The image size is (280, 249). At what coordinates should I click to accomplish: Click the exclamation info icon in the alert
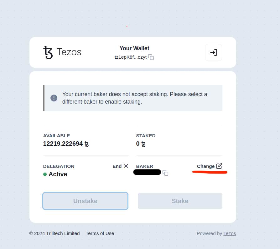[54, 98]
